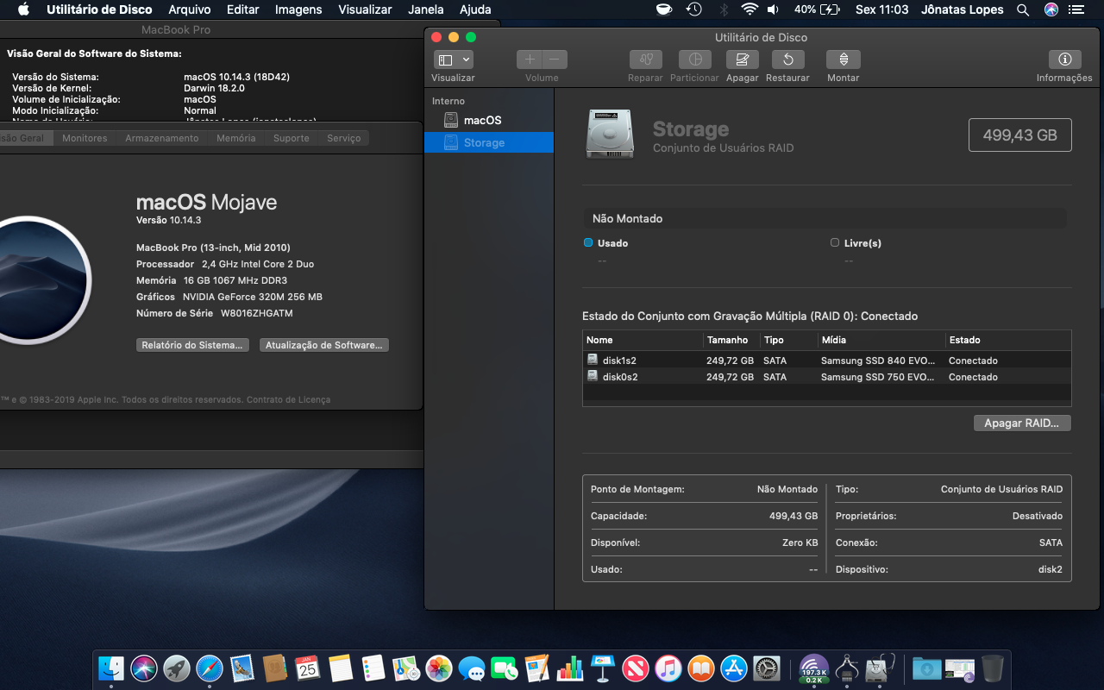Image resolution: width=1104 pixels, height=690 pixels.
Task: Switch to Memória tab
Action: click(235, 138)
